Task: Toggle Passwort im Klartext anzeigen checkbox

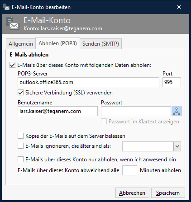Action: click(x=104, y=122)
